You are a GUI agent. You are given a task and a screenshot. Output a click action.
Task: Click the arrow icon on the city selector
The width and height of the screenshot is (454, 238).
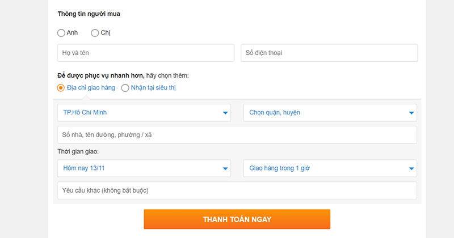(x=225, y=113)
